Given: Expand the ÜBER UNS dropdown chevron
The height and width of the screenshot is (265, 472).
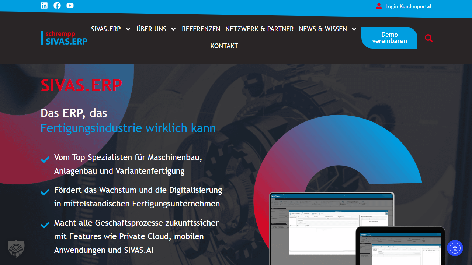Looking at the screenshot, I should tap(173, 29).
